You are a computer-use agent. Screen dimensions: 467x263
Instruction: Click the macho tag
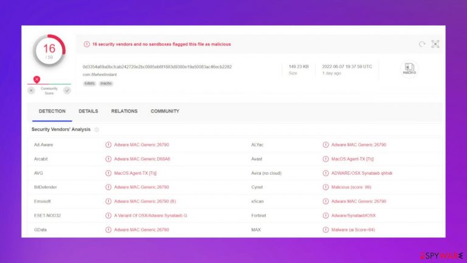coord(106,84)
